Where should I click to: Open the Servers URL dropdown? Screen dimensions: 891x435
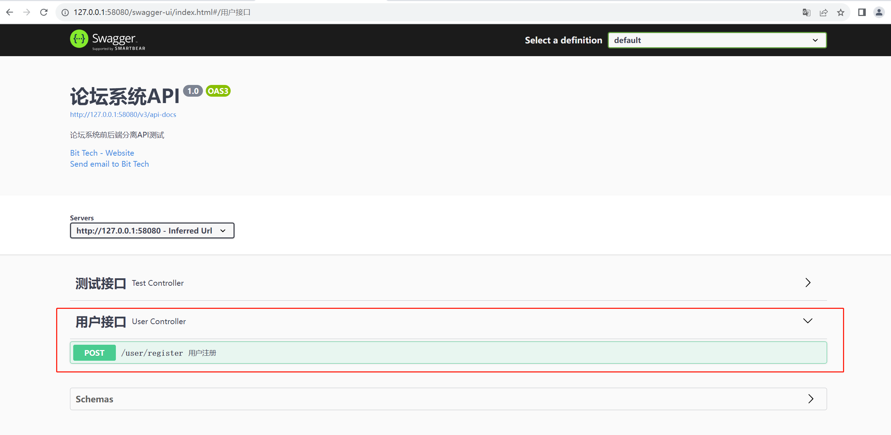(x=152, y=231)
